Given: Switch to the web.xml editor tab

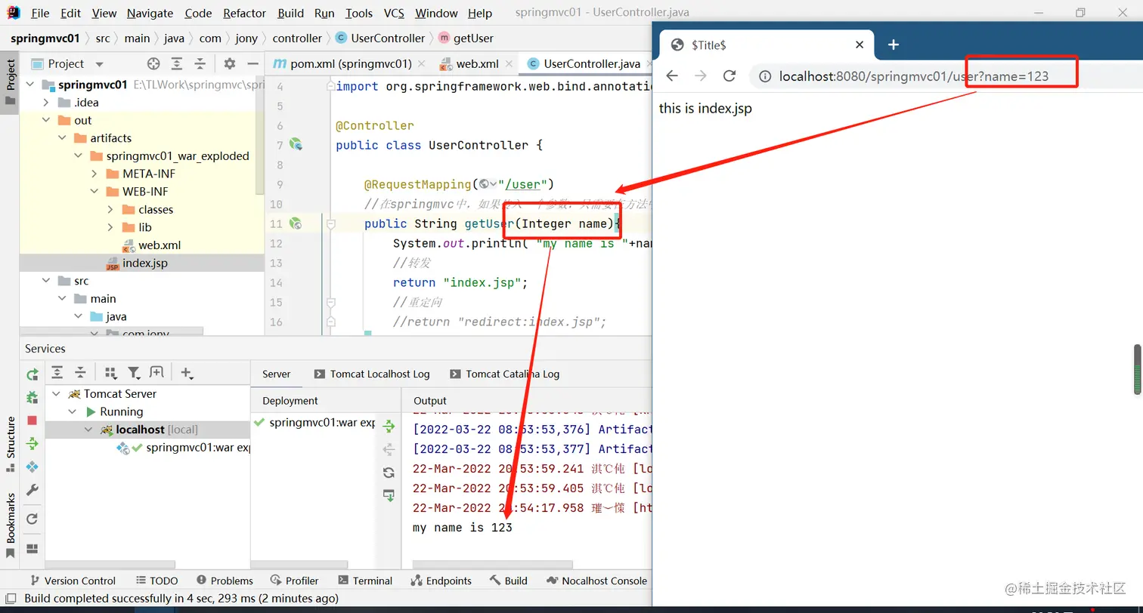Looking at the screenshot, I should [x=477, y=64].
